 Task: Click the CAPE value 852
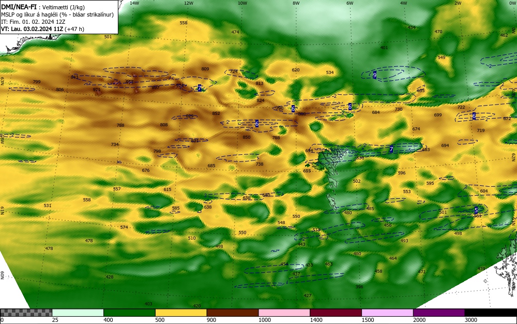[x=216, y=113]
